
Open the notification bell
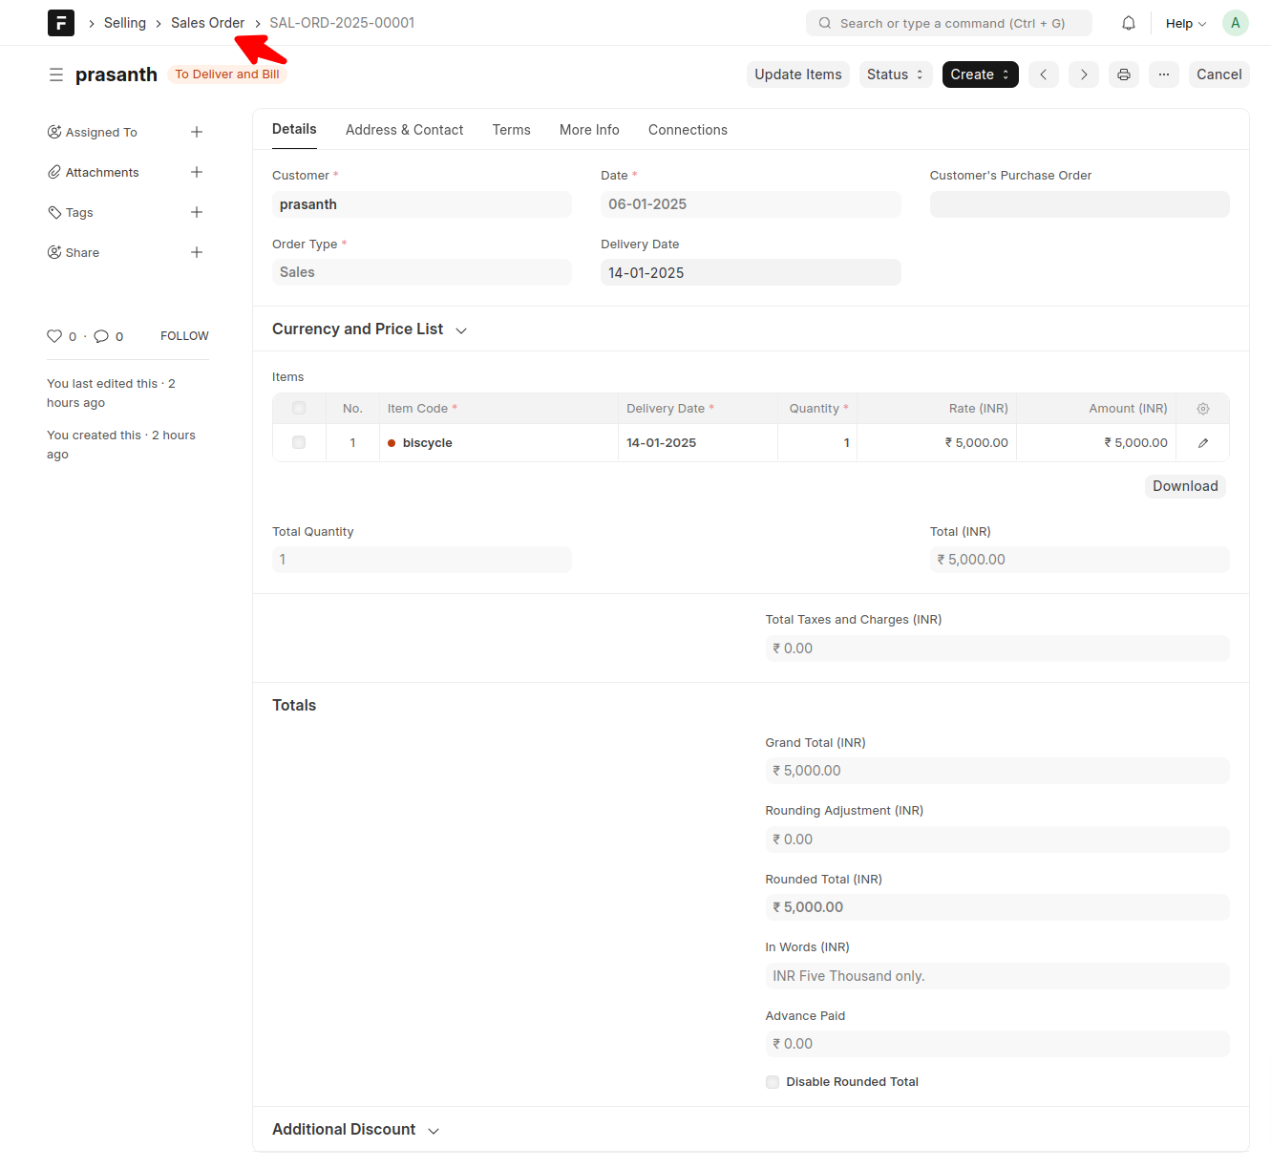[1128, 22]
